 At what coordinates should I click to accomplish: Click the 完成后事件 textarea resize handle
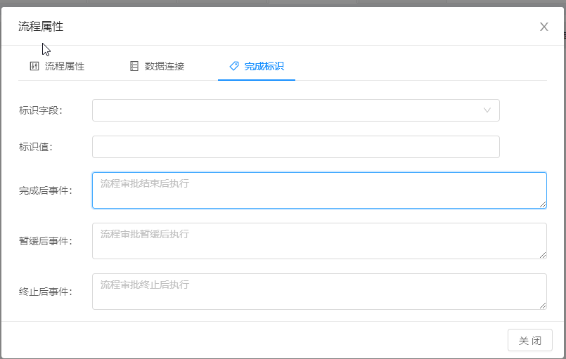tap(543, 204)
